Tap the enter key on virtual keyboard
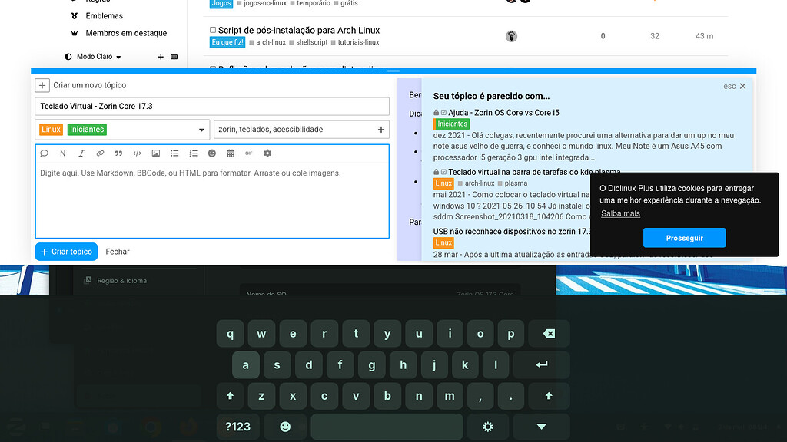Screen dimensions: 787x442 (541, 364)
